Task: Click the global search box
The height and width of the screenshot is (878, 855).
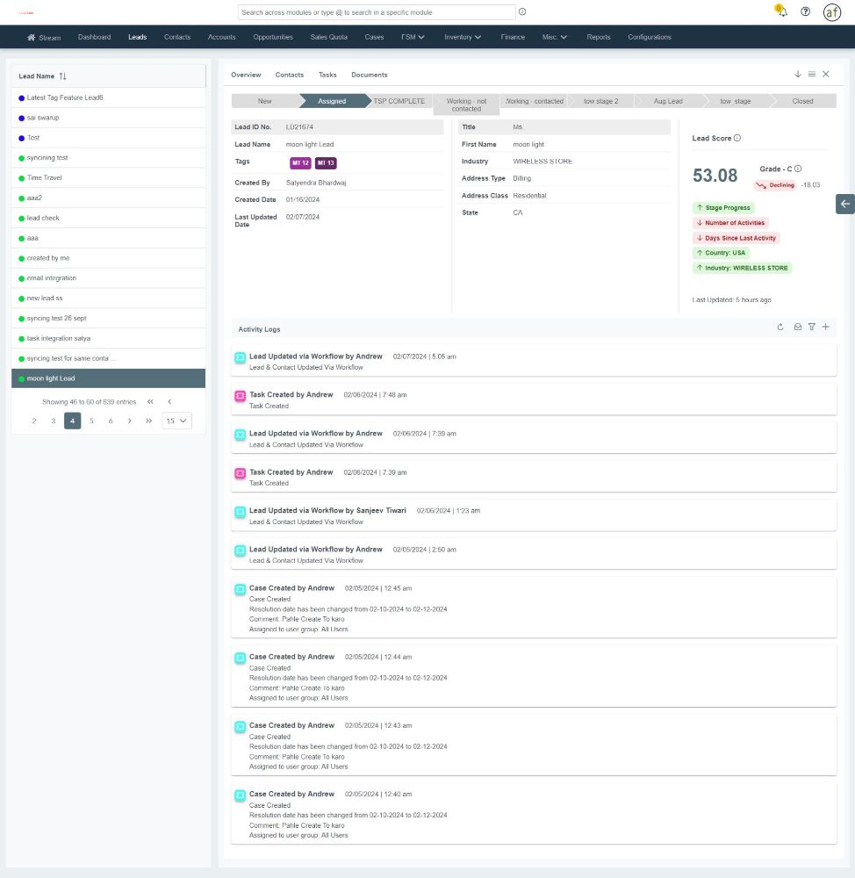Action: 377,12
